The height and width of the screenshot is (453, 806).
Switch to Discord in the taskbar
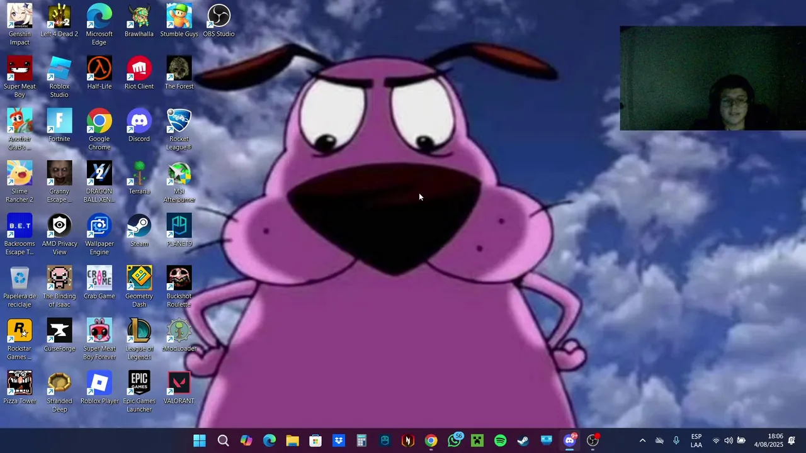[x=569, y=440]
